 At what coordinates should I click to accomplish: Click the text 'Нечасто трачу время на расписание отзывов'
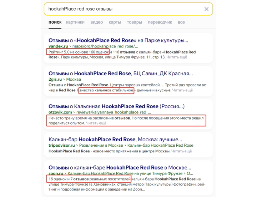89,118
